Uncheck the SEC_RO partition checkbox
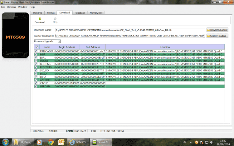The height and width of the screenshot is (146, 234). (36, 70)
